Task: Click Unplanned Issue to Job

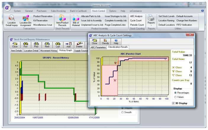Action: [x=92, y=25]
